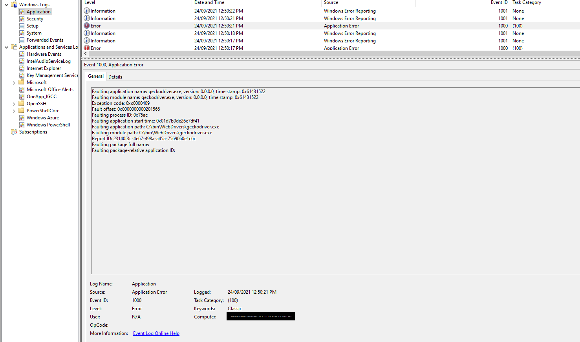Select the System event log
580x342 pixels.
(33, 33)
